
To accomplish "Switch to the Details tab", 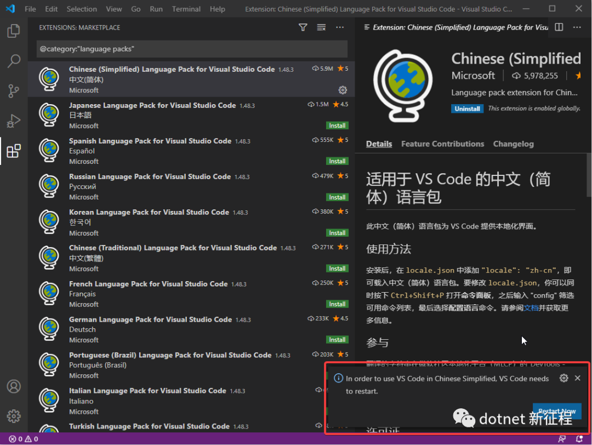I will [x=379, y=144].
